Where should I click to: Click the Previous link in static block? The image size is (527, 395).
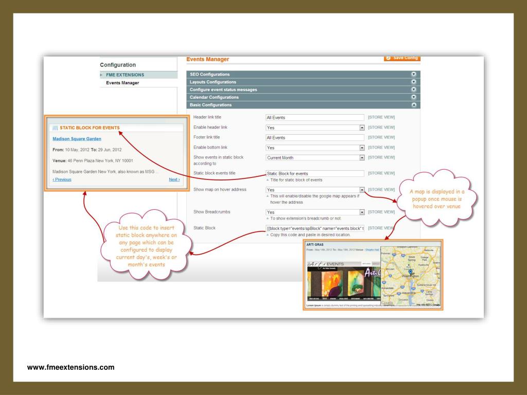62,179
